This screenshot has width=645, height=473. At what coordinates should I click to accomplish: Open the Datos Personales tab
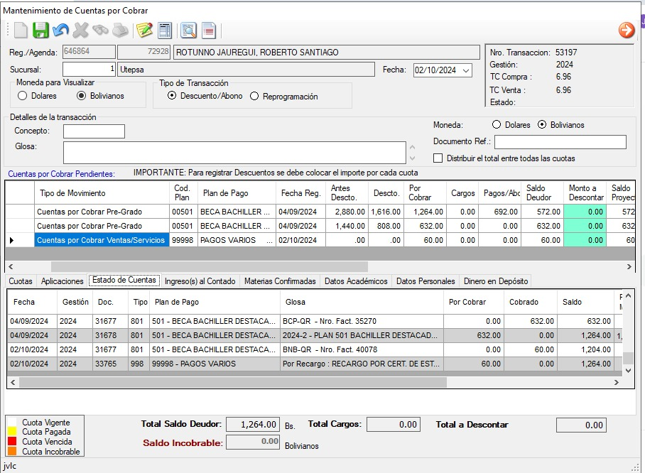pos(426,281)
